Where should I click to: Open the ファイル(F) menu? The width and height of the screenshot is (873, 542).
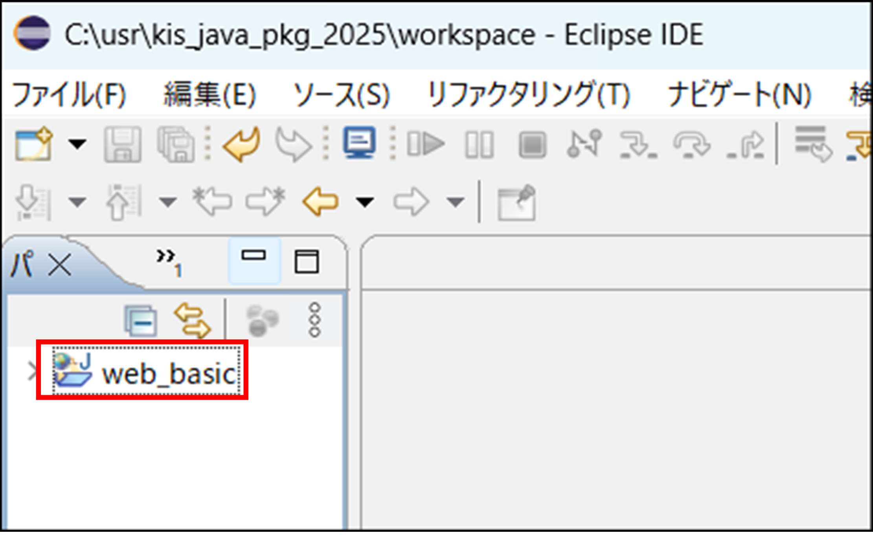tap(69, 95)
